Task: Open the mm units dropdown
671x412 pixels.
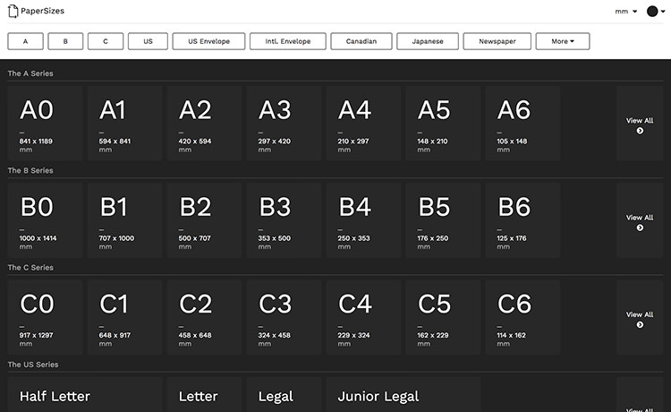Action: coord(625,12)
